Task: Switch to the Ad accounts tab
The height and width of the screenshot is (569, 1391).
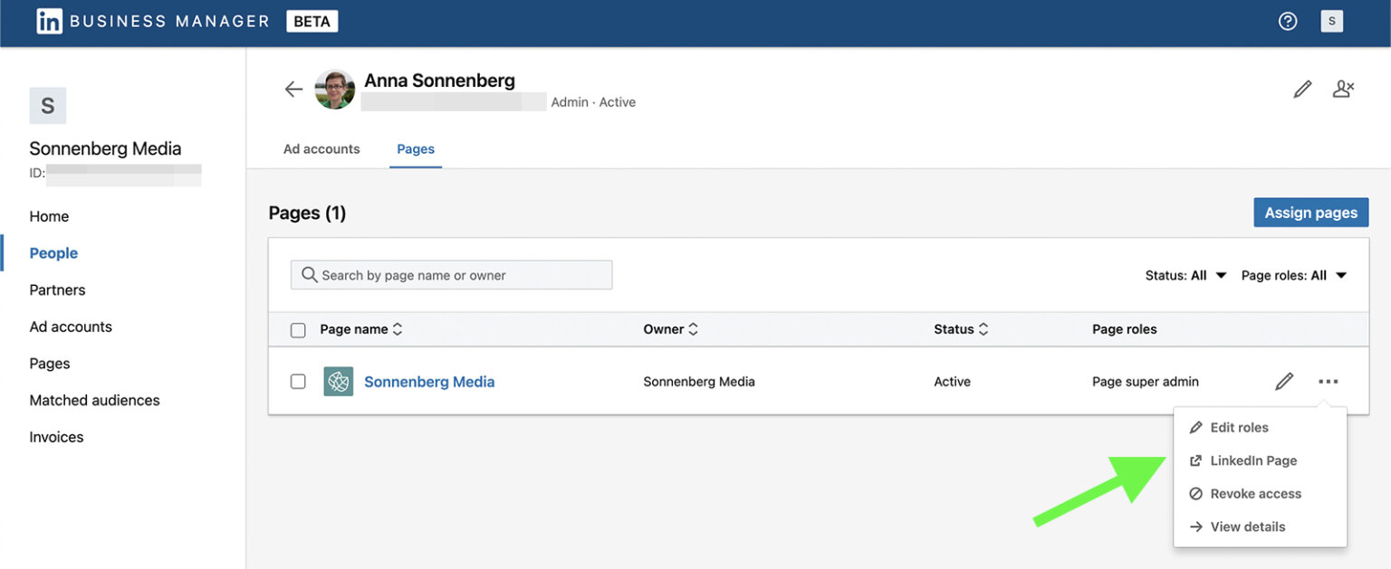Action: coord(321,148)
